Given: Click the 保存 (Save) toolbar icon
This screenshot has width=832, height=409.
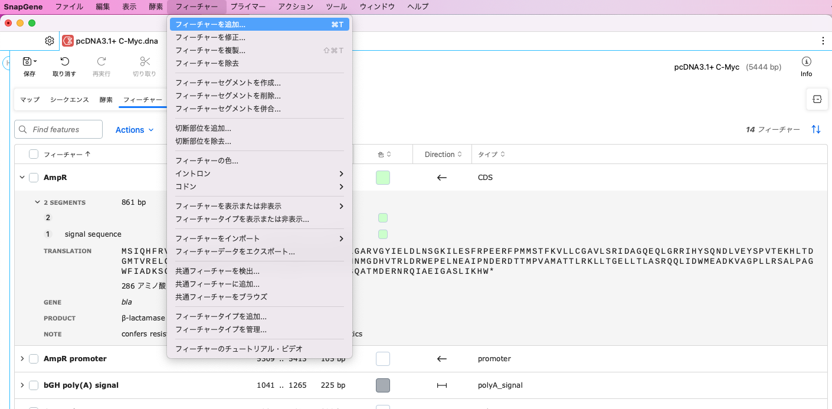Looking at the screenshot, I should pos(29,66).
